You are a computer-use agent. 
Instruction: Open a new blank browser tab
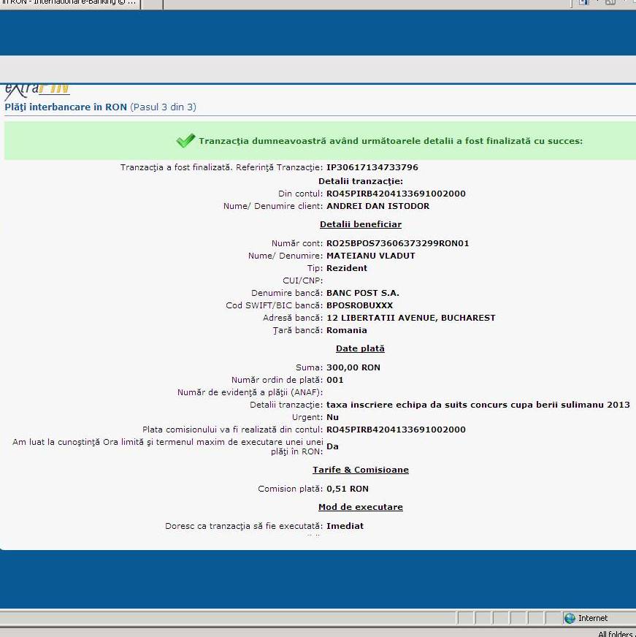pyautogui.click(x=151, y=4)
